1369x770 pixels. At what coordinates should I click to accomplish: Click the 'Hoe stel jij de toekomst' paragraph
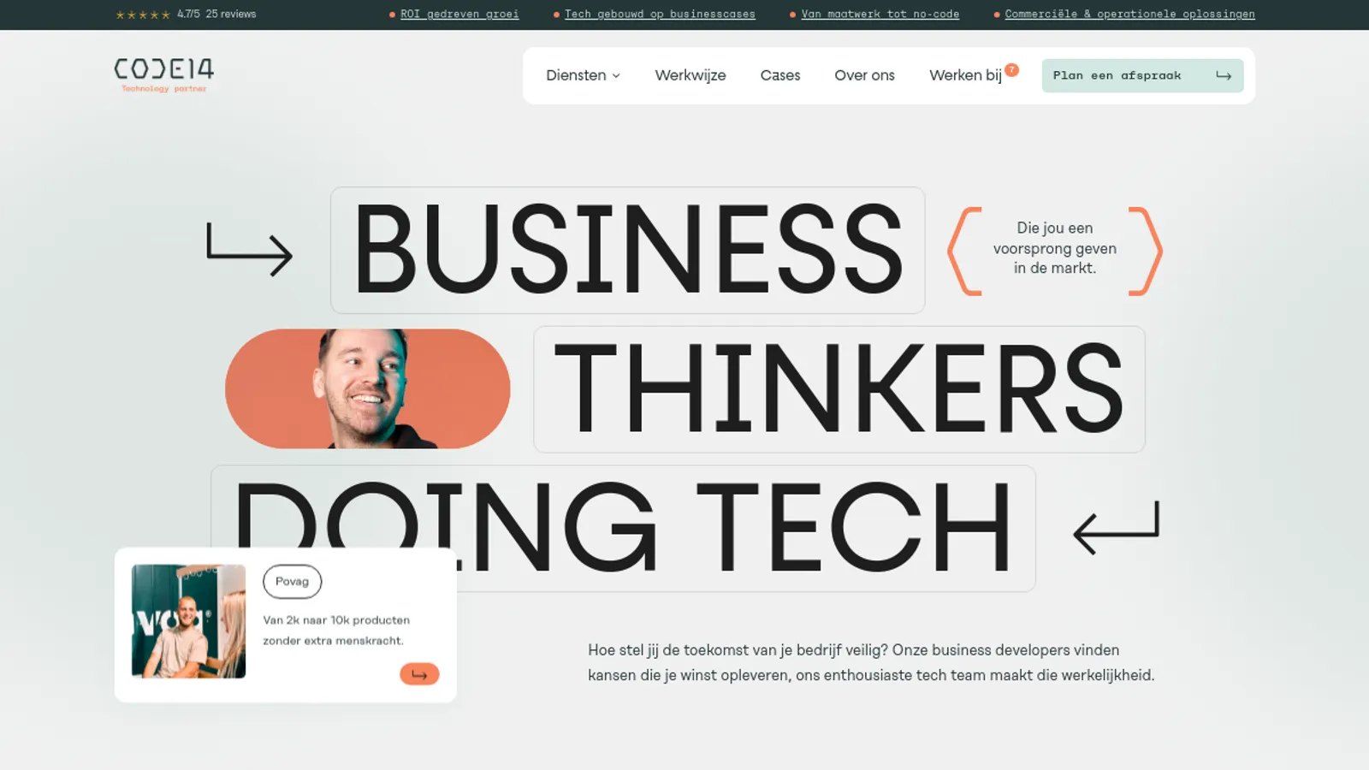point(871,662)
